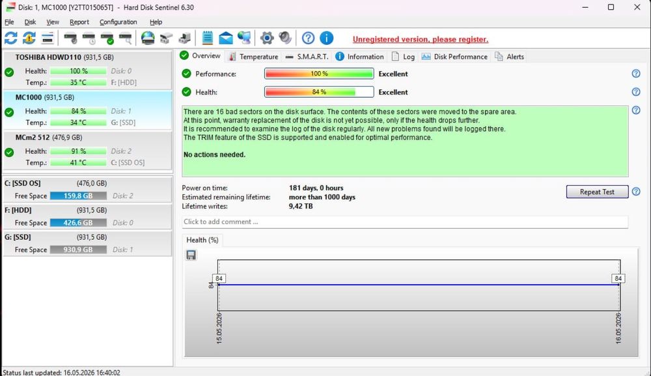Screen dimensions: 651x376
Task: Click the 'No actions needed.' status text
Action: coord(214,154)
